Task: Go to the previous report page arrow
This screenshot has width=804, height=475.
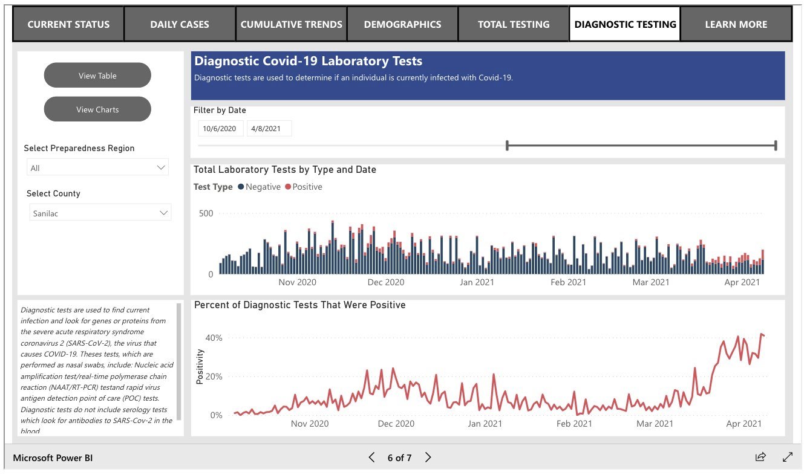Action: click(372, 457)
